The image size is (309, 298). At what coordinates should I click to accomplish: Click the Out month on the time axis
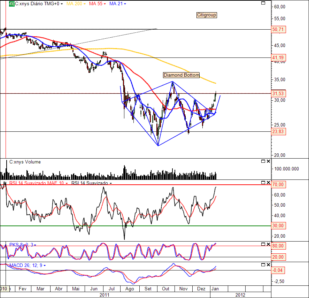click(165, 289)
